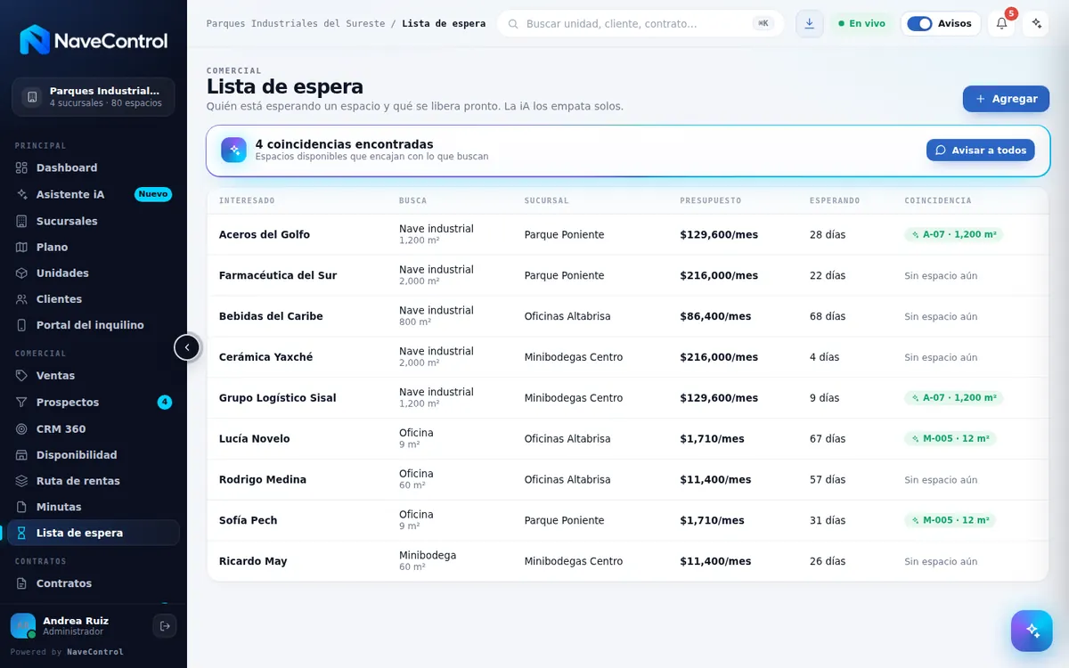Click the Contratos file icon

tap(22, 583)
